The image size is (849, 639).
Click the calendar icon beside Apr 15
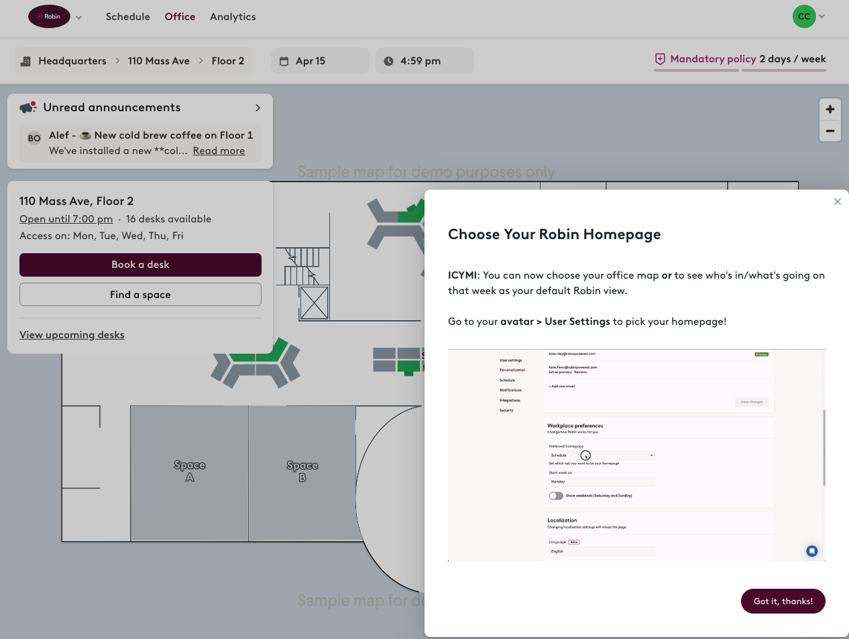tap(284, 61)
